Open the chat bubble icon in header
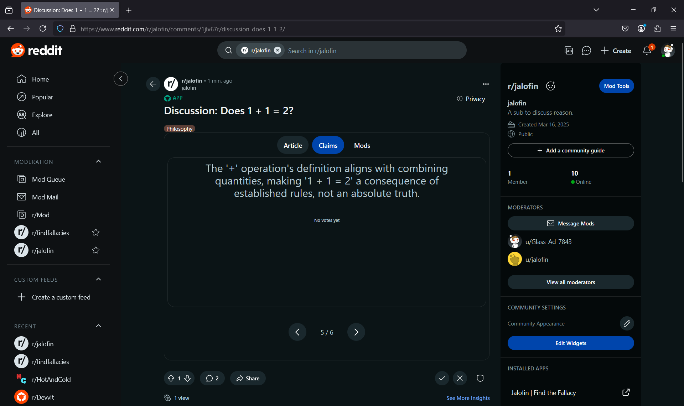This screenshot has height=406, width=684. click(586, 51)
